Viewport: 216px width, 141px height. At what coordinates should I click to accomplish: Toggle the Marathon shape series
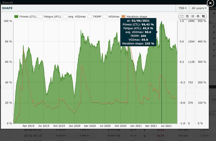pos(134,17)
